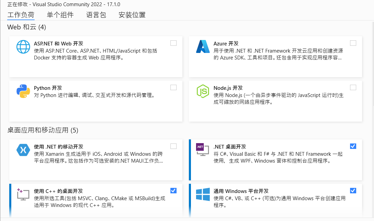Click the Xamarin mobile development icon
This screenshot has width=374, height=221.
(x=23, y=150)
